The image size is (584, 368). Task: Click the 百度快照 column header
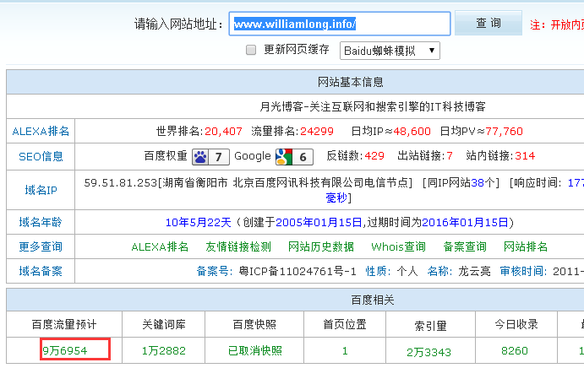point(254,324)
